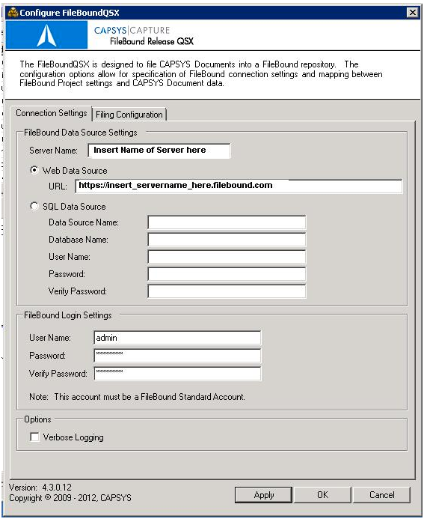Focus the SQL User Name field

tap(227, 257)
